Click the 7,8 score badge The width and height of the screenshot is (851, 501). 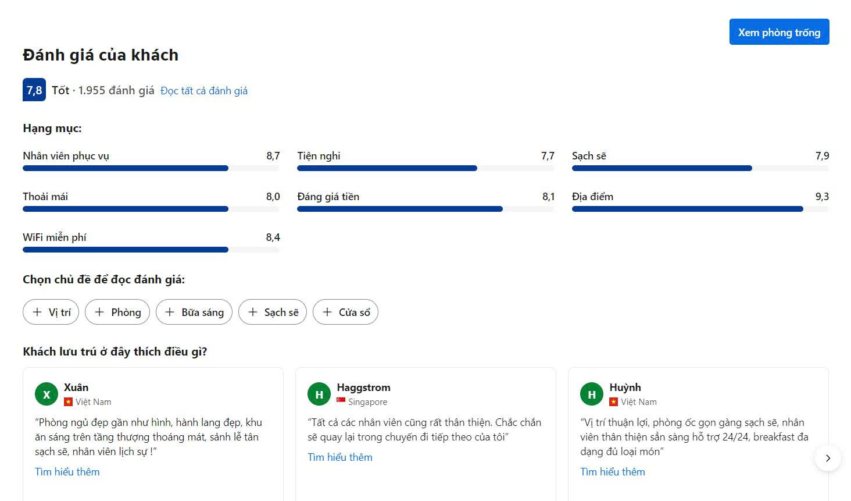34,90
